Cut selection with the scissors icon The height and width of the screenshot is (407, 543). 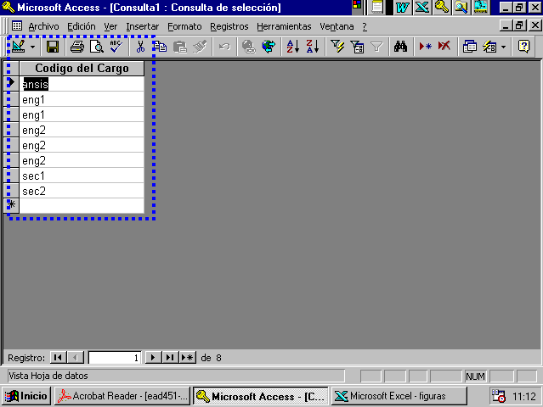tap(140, 47)
